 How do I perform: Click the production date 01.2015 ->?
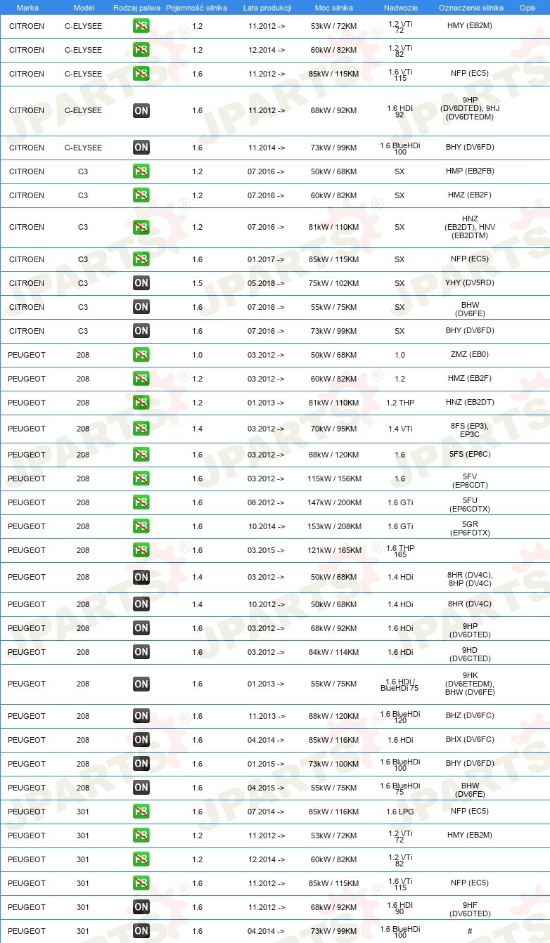click(x=267, y=764)
